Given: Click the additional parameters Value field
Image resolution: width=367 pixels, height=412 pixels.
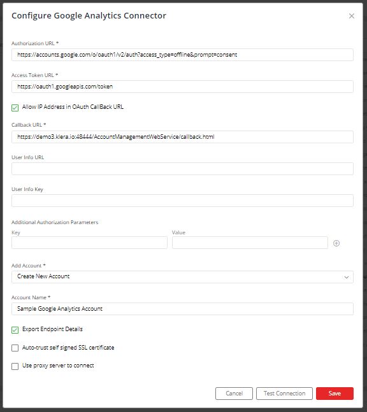Looking at the screenshot, I should click(250, 243).
